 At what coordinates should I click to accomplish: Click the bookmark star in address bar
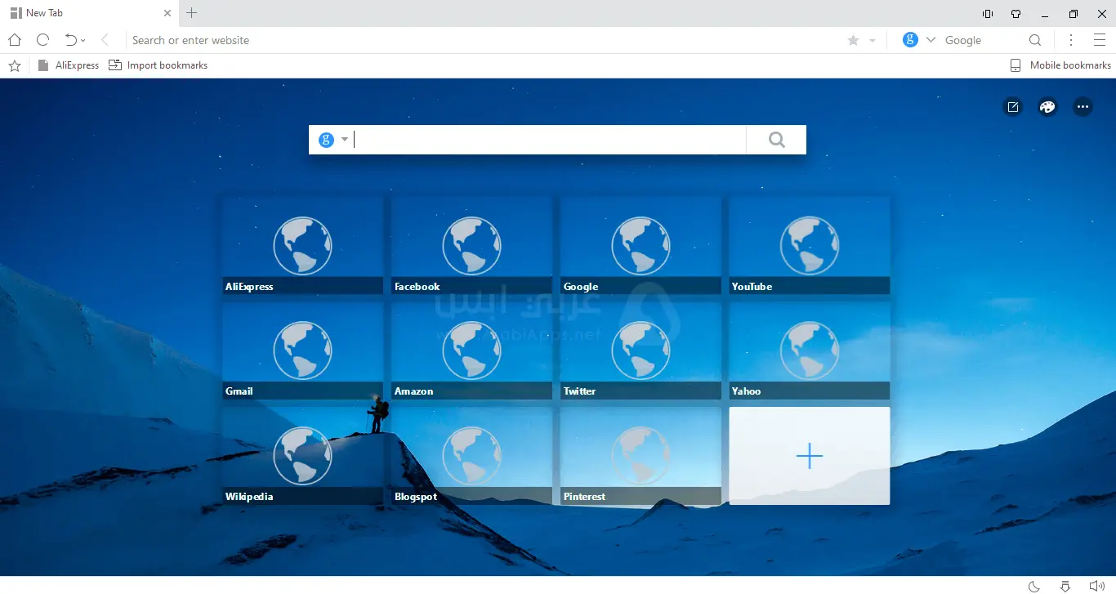point(853,40)
